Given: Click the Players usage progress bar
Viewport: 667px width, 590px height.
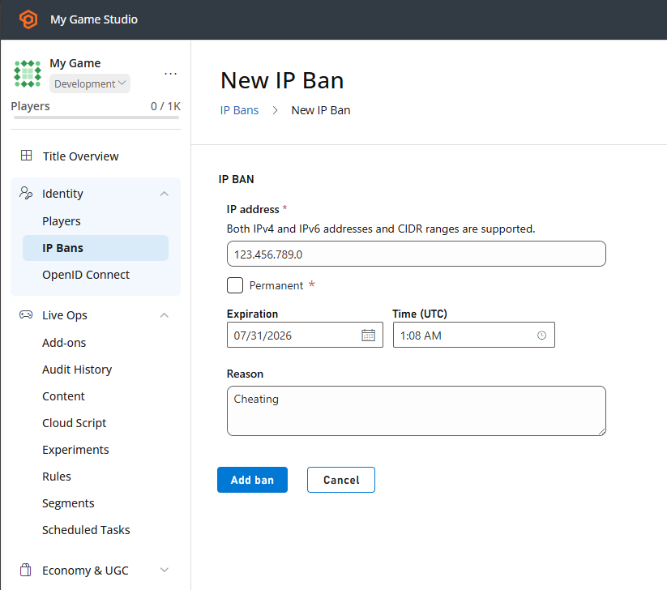Looking at the screenshot, I should [96, 118].
